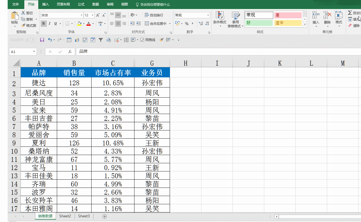
Task: Switch to the Page Layout (页面布局) tab
Action: tap(63, 4)
